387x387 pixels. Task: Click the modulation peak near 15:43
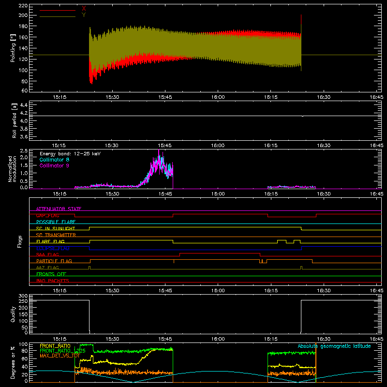[159, 151]
